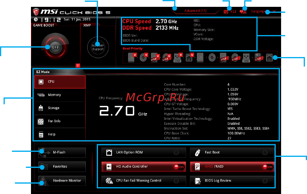
Task: Open the Help tab
Action: [x=60, y=134]
